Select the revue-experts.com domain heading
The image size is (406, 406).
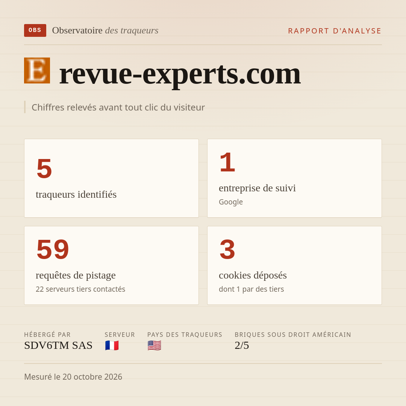[180, 74]
